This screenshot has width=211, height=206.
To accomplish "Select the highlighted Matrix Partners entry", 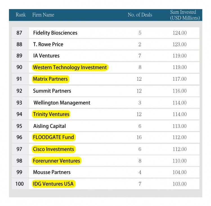I will [50, 79].
